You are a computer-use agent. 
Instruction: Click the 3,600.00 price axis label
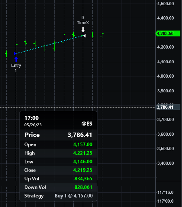coord(165,134)
